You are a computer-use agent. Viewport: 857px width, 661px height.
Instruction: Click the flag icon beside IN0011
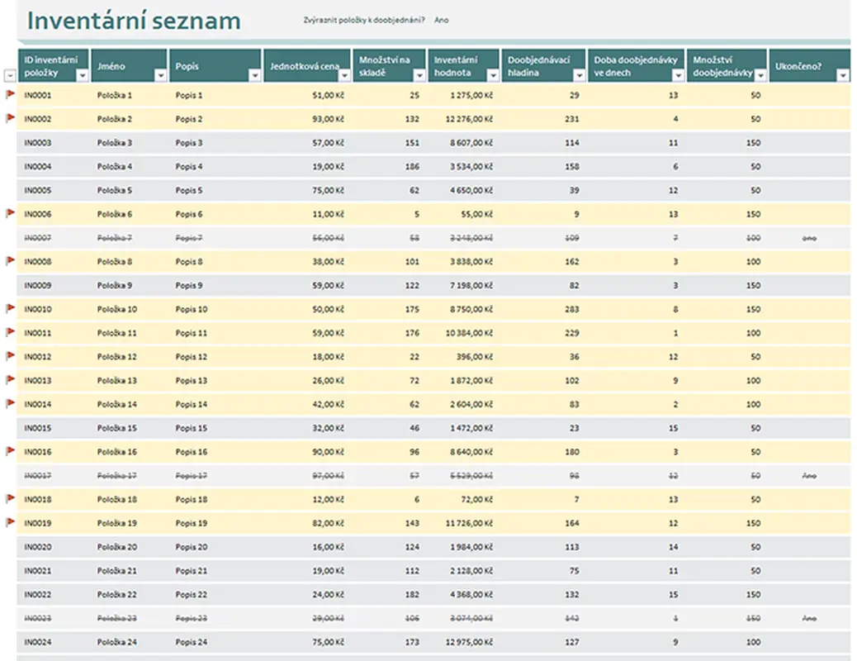point(10,331)
